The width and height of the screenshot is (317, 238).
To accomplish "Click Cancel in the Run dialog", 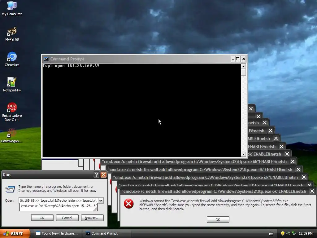I will coord(67,218).
